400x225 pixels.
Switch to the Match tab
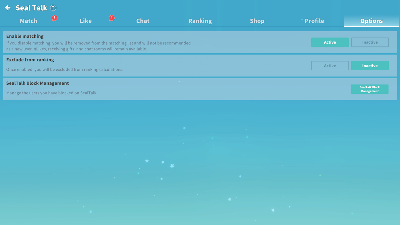(x=28, y=21)
